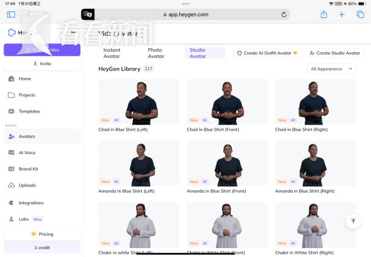Reload the app.heygen.com page

[284, 14]
